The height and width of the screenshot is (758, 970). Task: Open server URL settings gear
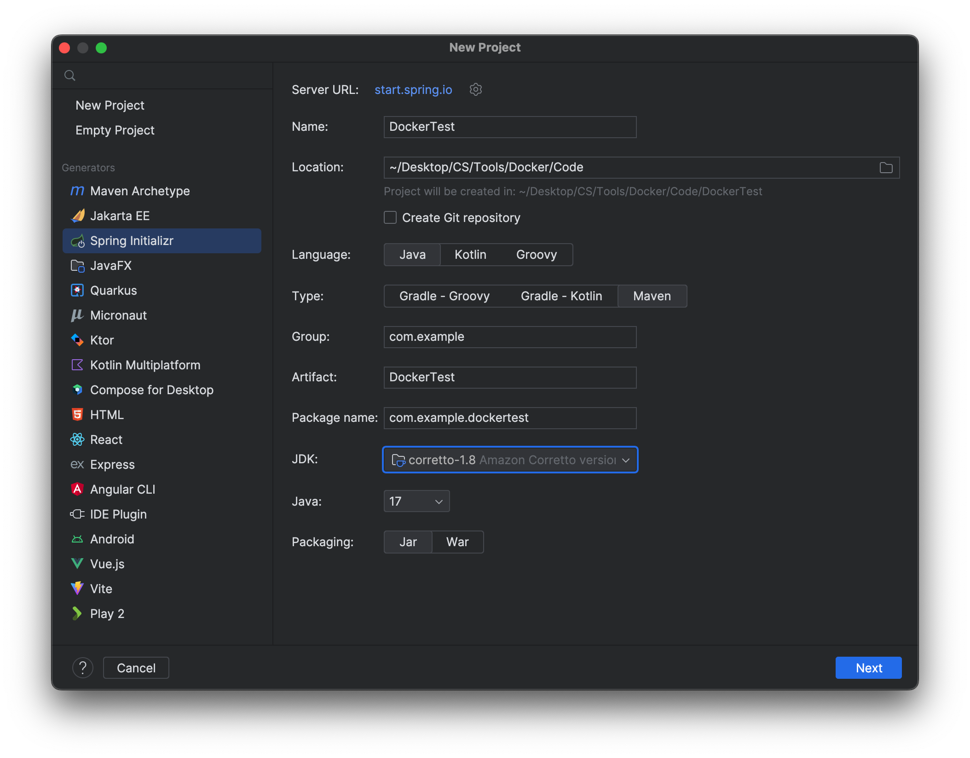[476, 89]
